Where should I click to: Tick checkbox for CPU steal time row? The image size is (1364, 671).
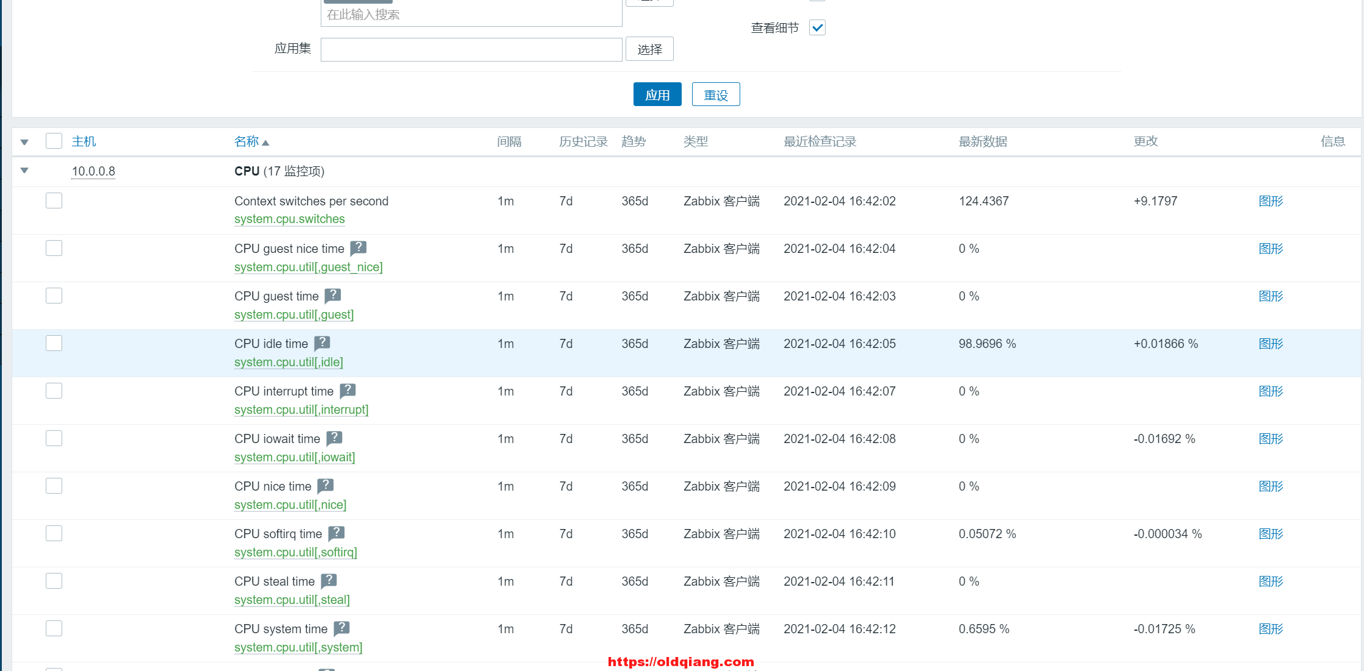[54, 581]
